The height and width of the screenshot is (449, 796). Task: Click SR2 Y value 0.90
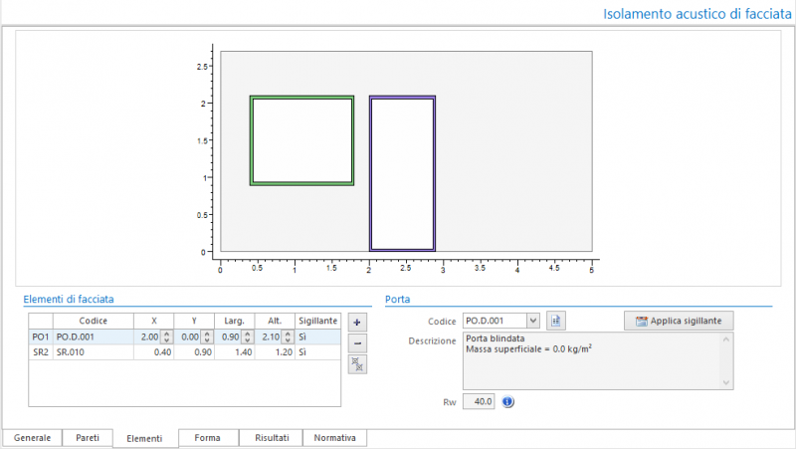(x=194, y=352)
